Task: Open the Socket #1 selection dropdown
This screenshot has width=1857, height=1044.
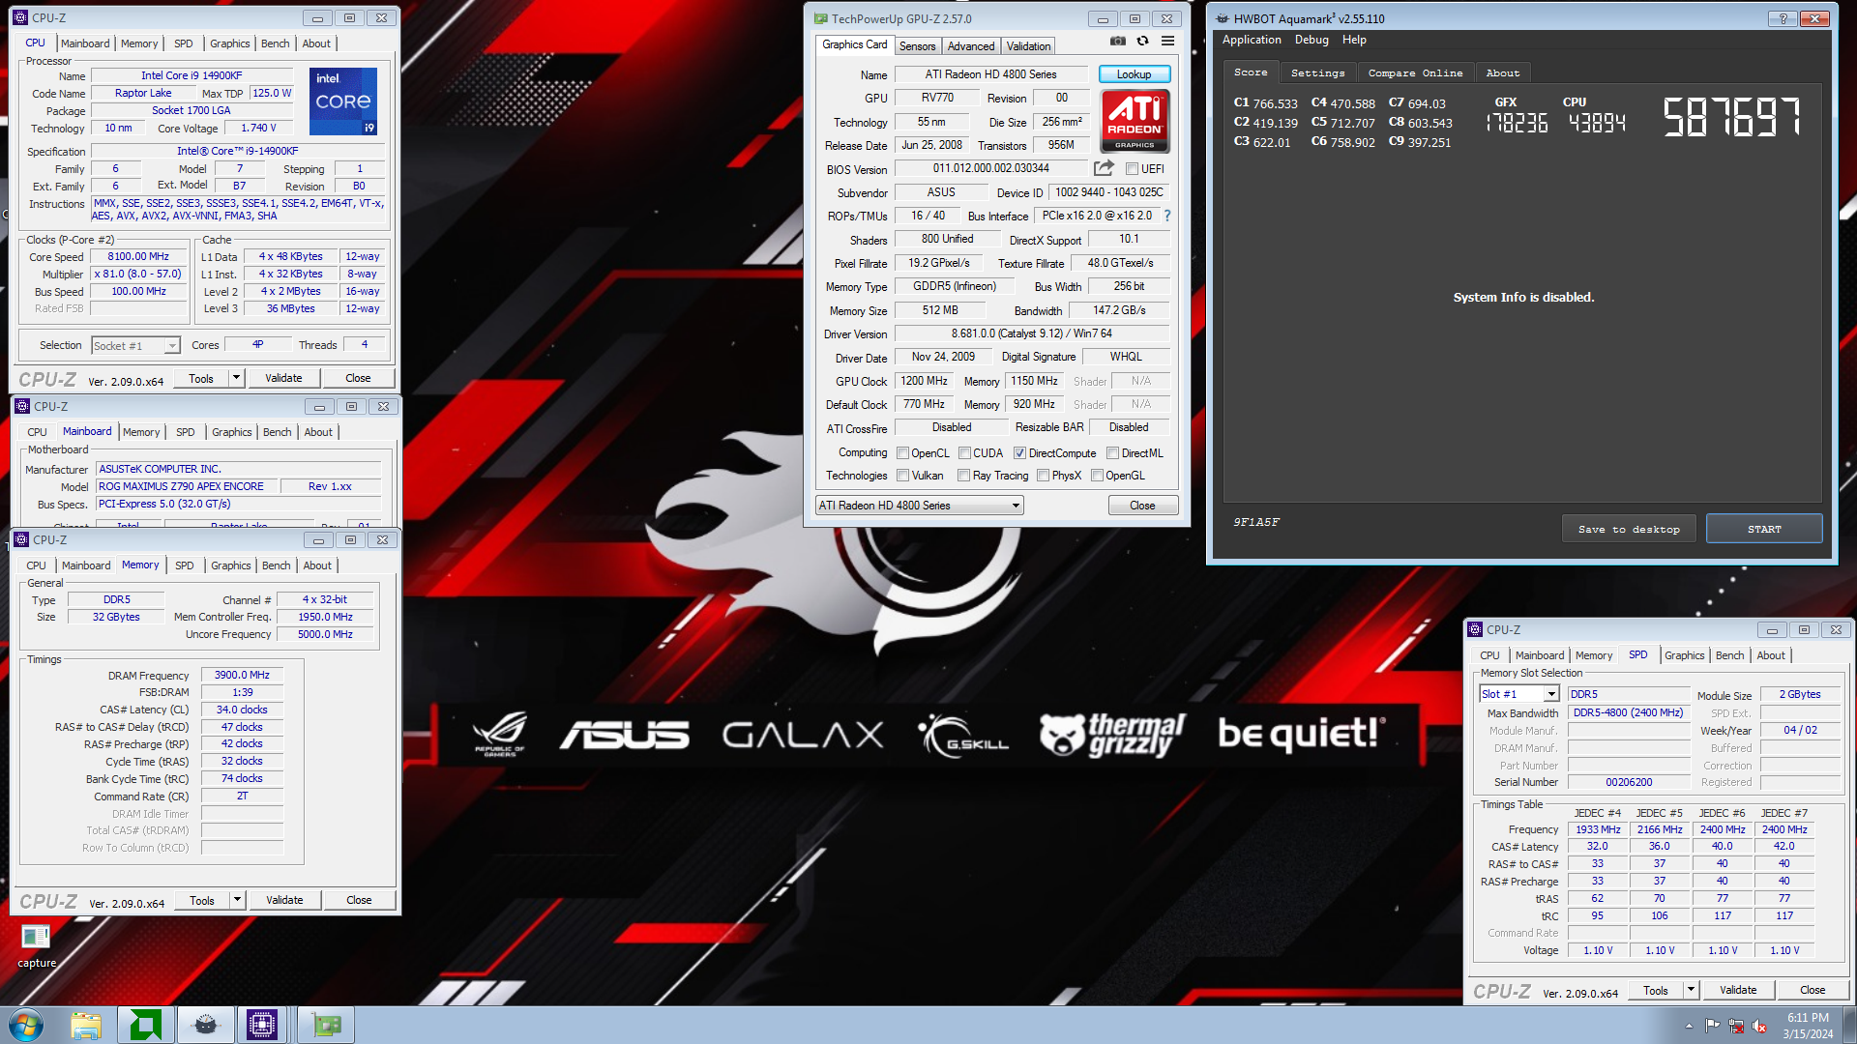Action: click(135, 345)
